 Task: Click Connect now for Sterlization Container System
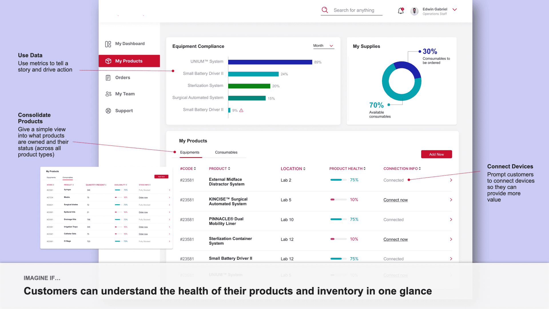click(395, 239)
